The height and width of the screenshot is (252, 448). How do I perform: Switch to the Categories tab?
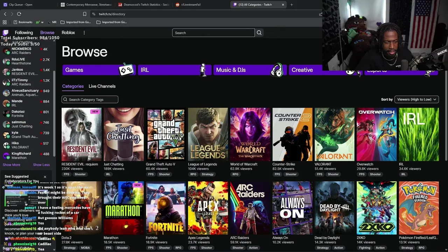[73, 86]
